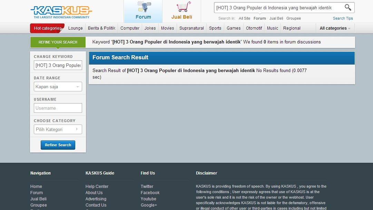Open Search Tips link
Image resolution: width=373 pixels, height=210 pixels.
click(343, 18)
